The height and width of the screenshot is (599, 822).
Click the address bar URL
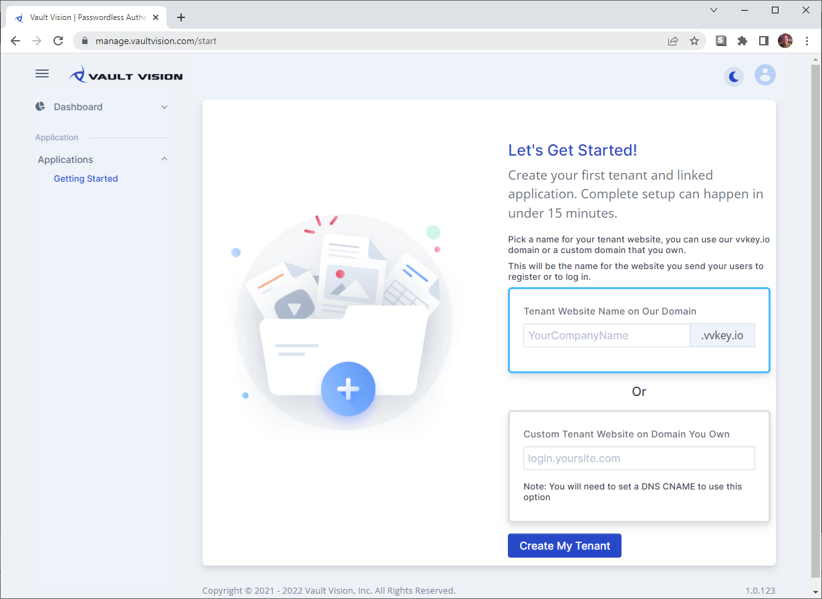(x=156, y=41)
